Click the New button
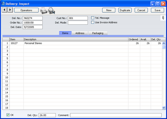 [x=109, y=10]
